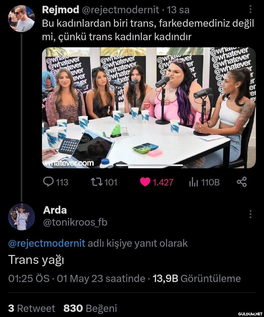Open three-dot menu on Rejmod's tweet
Viewport: 264px width, 317px height.
point(250,10)
